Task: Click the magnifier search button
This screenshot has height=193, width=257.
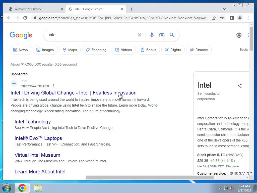Action: pos(172,35)
